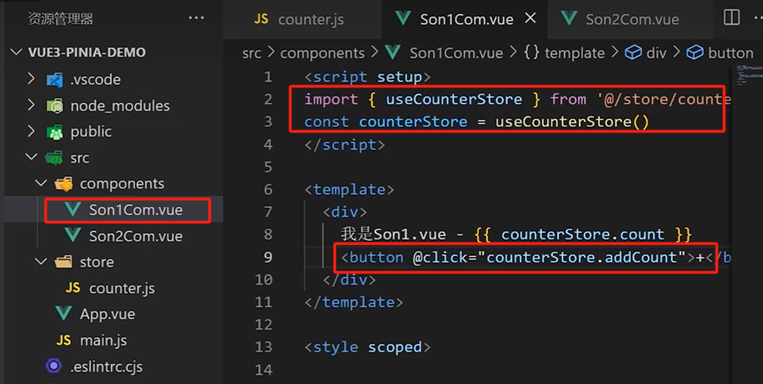Viewport: 763px width, 384px height.
Task: Click the src folder icon
Action: [55, 158]
